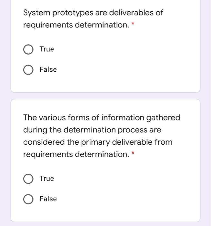Viewport: 211px width, 226px height.
Task: Select True radio for system prototypes question
Action: coord(28,49)
